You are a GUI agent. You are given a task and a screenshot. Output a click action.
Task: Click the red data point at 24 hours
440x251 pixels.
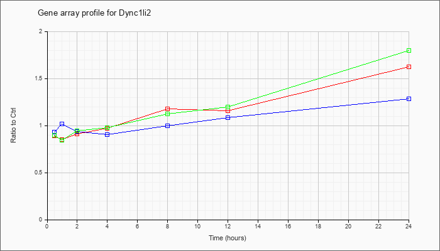pyautogui.click(x=409, y=67)
